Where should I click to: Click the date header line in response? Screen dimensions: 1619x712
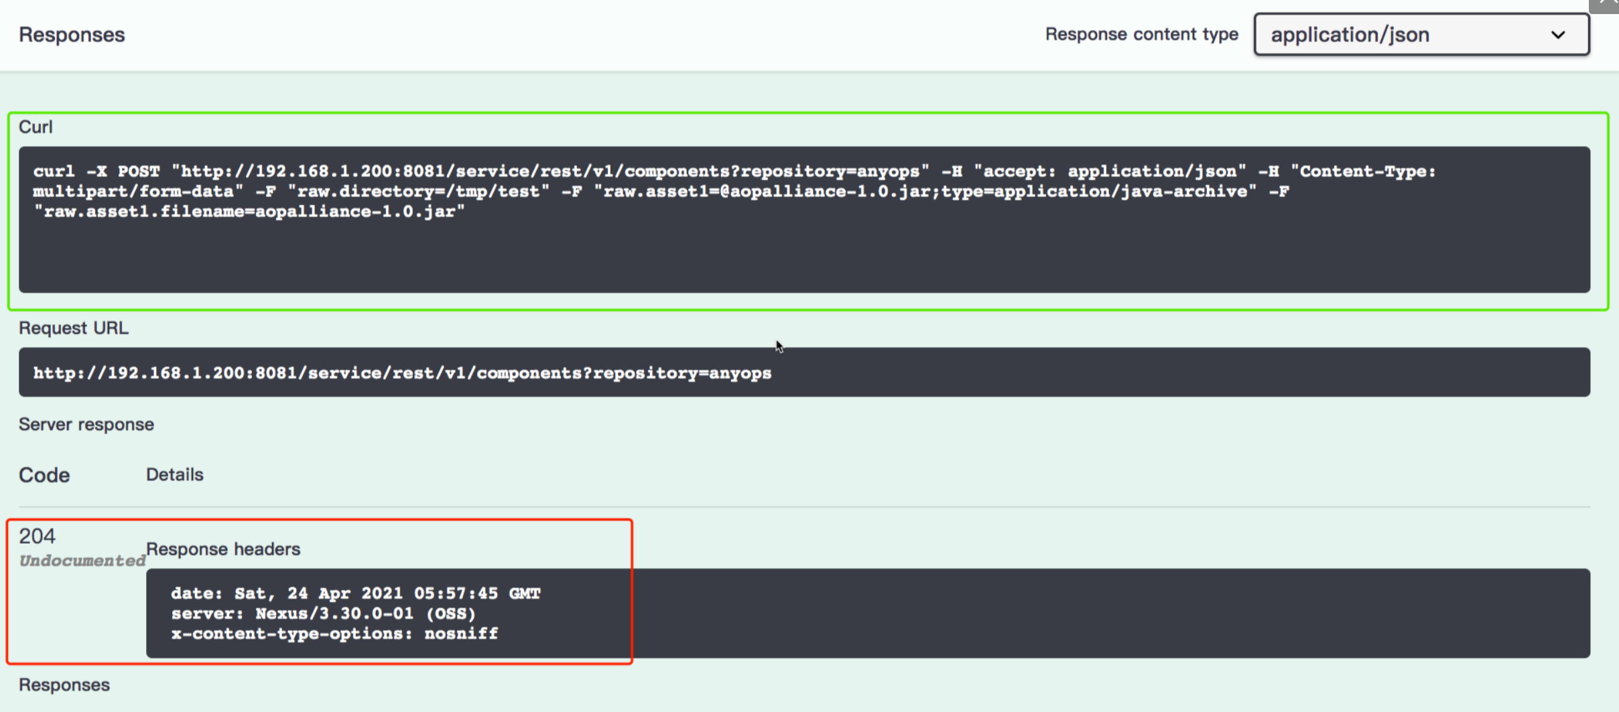tap(356, 593)
